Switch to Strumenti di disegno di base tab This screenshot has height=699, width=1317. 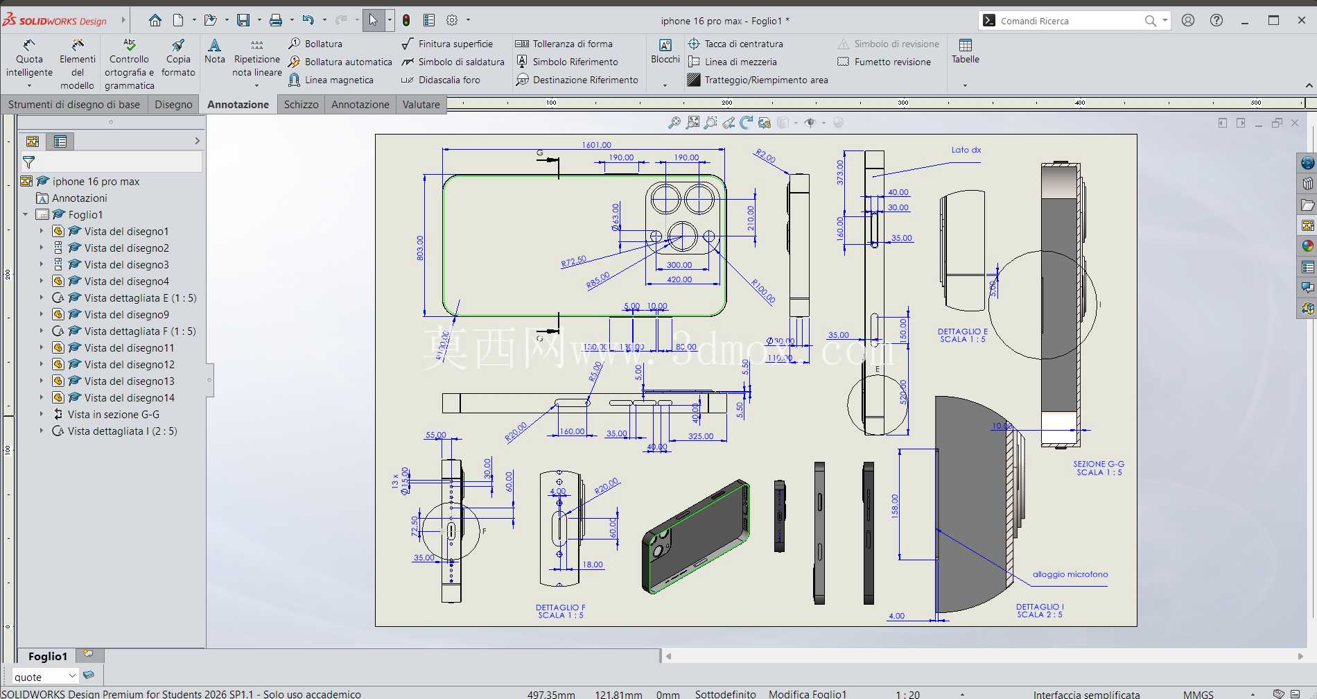click(x=74, y=105)
